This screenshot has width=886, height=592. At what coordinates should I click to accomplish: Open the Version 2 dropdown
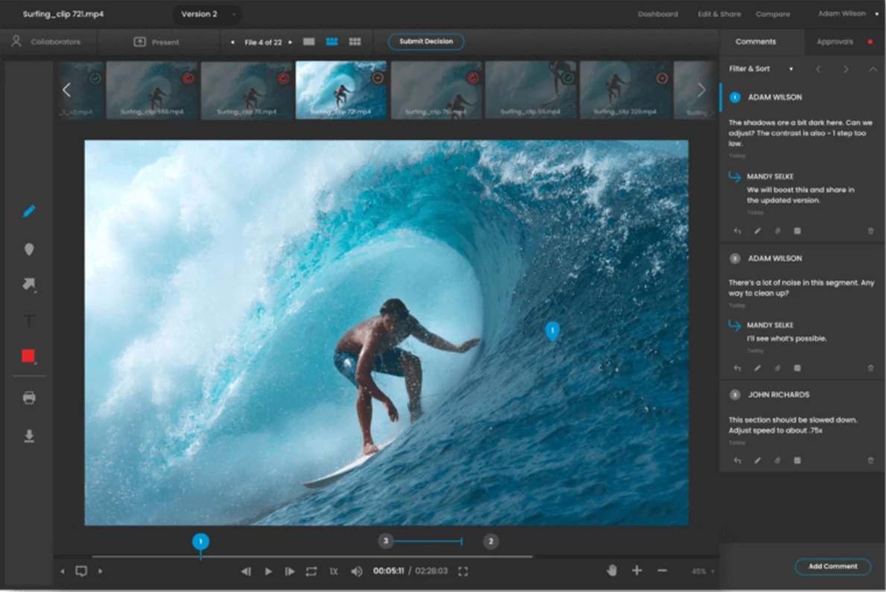(x=206, y=13)
